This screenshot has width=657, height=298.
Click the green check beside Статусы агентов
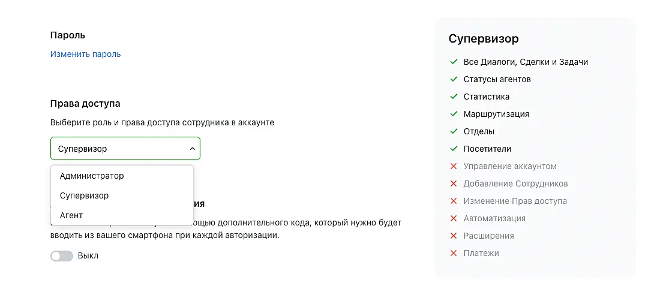click(x=454, y=79)
